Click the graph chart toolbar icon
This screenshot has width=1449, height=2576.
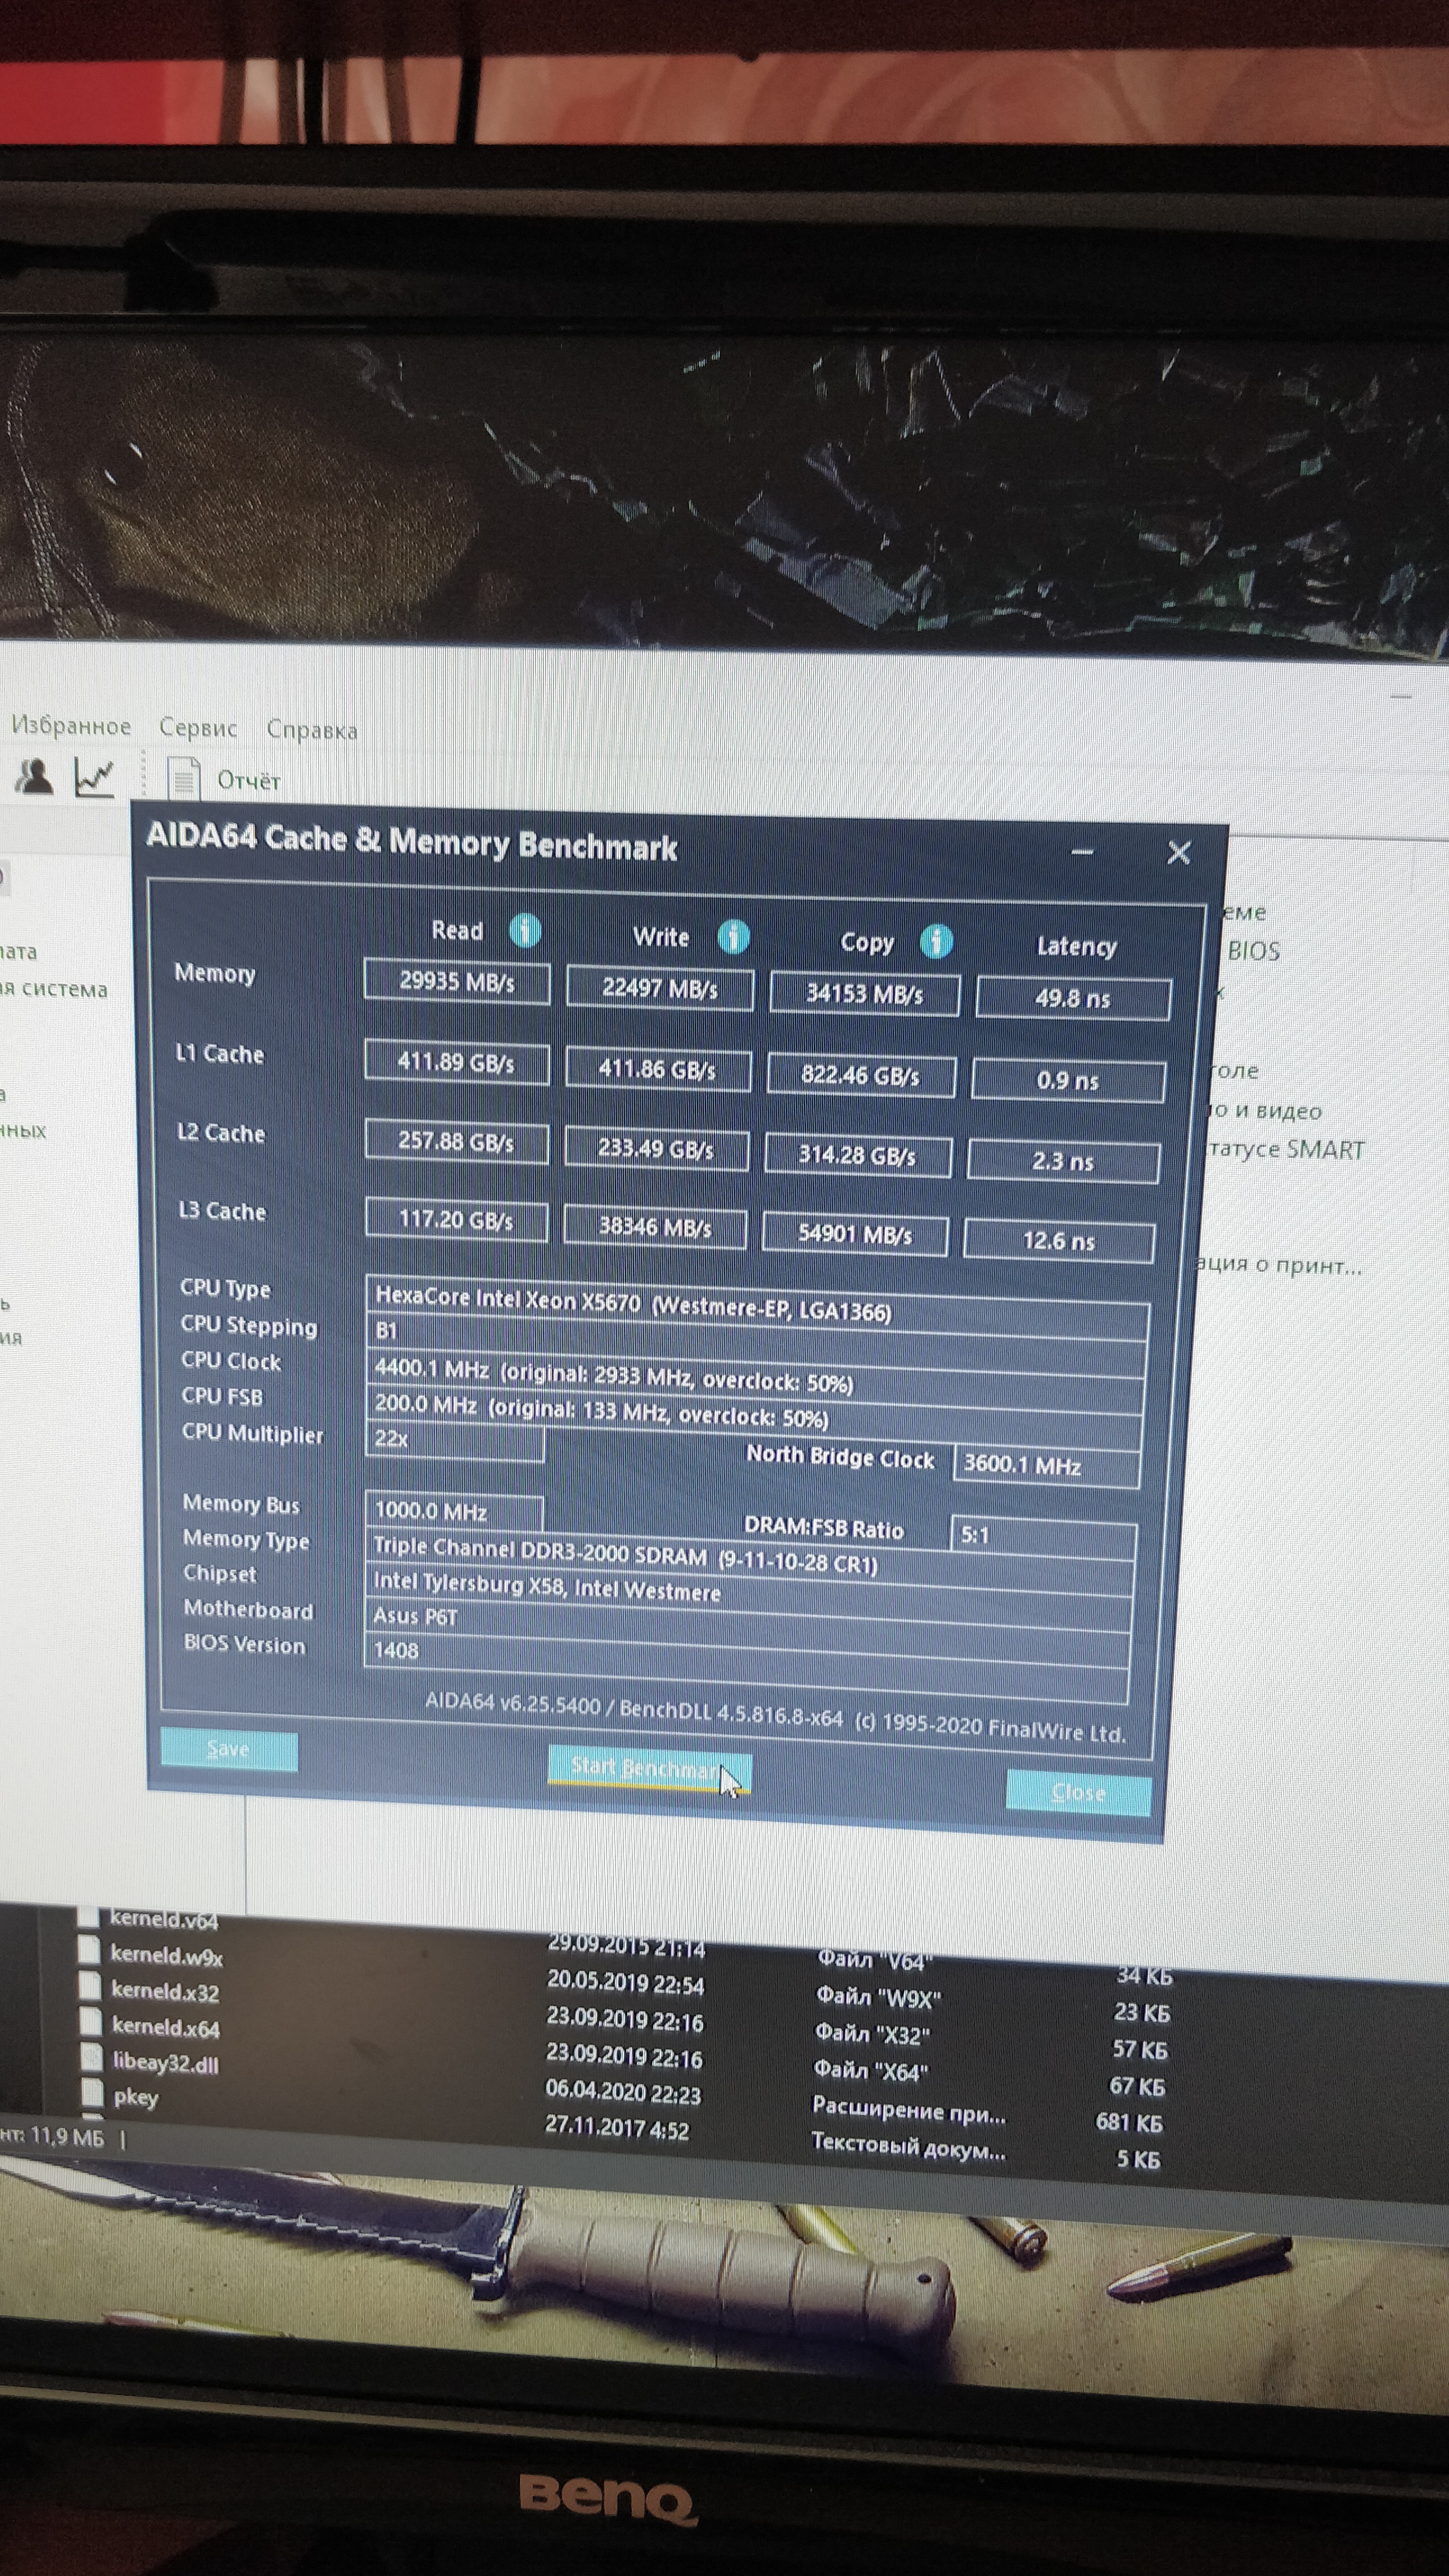click(94, 777)
